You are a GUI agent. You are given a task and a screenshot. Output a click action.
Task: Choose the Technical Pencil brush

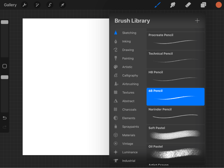pos(176,60)
